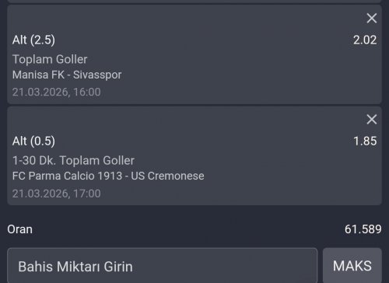Click the 2.02 odds value
Viewport: 389px width, 283px height.
[x=365, y=40]
